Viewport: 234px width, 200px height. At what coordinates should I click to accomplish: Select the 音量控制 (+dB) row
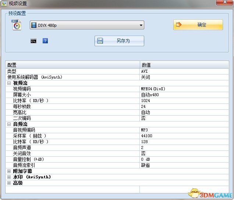[117, 159]
